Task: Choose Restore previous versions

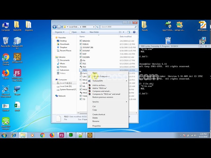Action: 108,97
